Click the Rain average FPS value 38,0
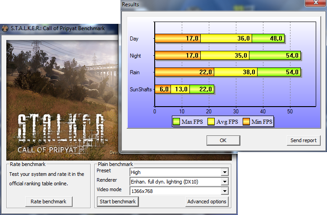 249,72
